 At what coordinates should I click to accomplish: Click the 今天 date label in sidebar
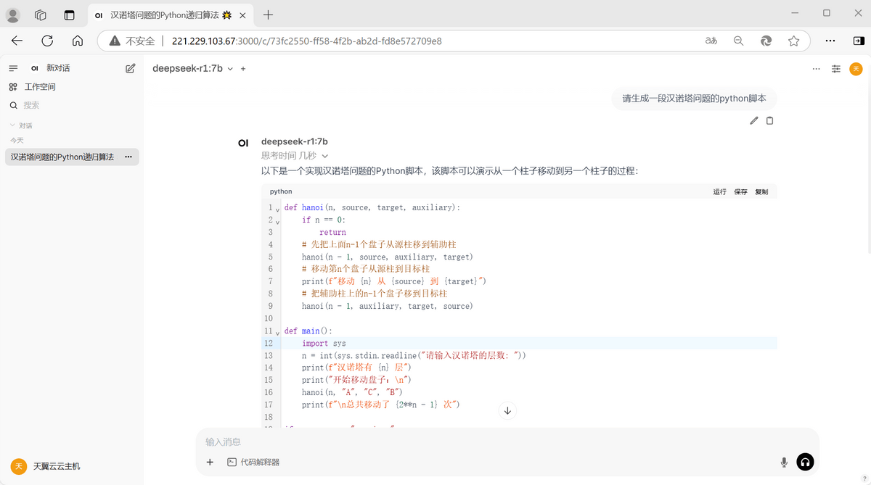point(17,141)
